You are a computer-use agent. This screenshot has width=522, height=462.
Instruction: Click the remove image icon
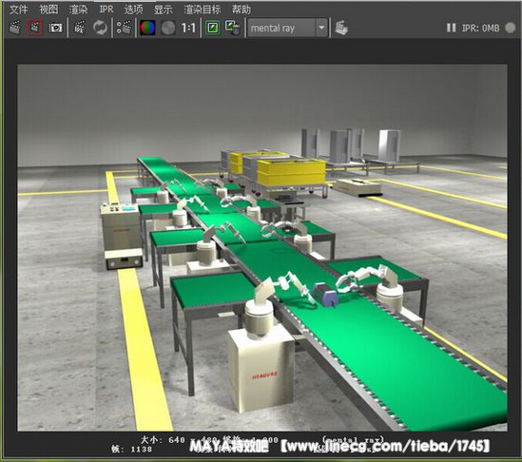(x=232, y=28)
